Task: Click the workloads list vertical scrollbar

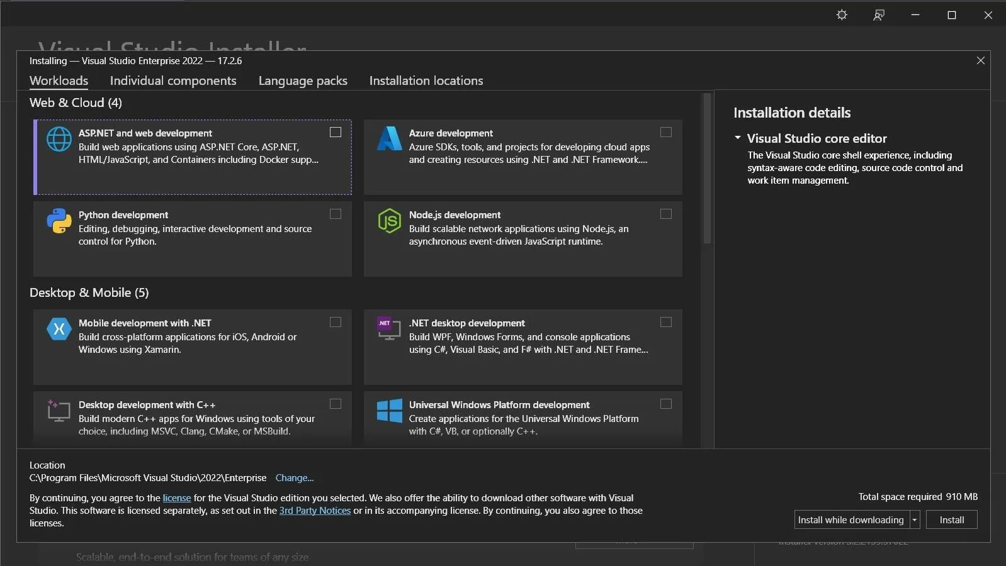Action: pyautogui.click(x=707, y=169)
